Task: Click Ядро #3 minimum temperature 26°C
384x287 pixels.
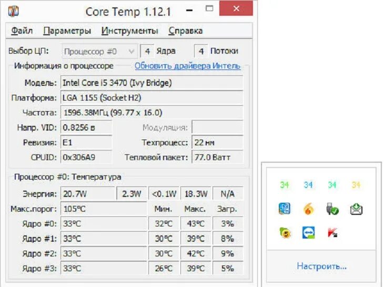Action: (164, 269)
